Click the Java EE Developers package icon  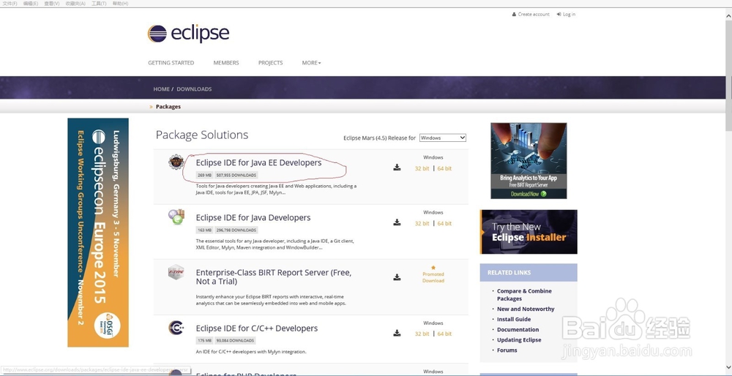[176, 162]
